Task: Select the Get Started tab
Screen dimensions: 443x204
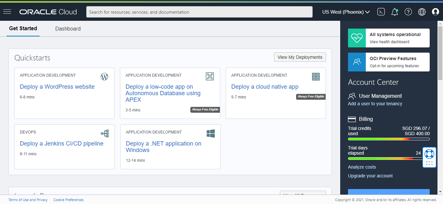Action: click(23, 29)
